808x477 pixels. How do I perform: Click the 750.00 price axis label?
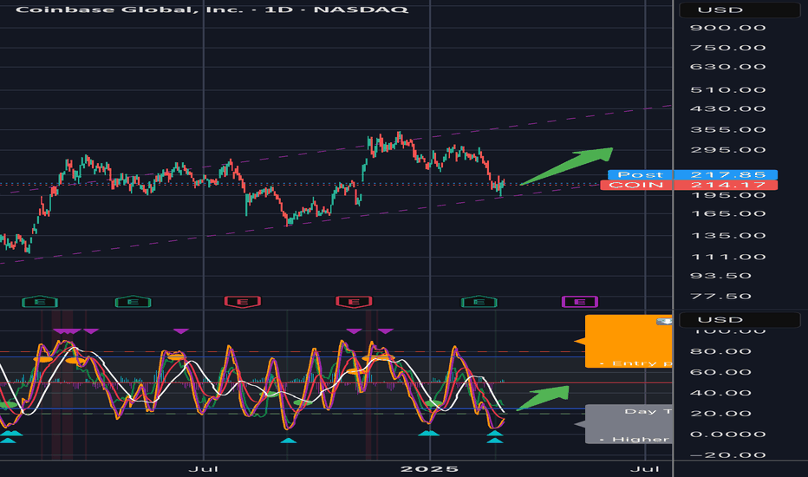[727, 48]
